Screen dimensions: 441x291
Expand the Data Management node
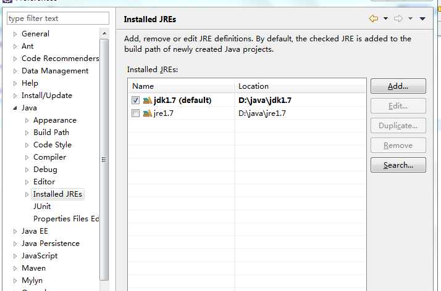(x=15, y=71)
